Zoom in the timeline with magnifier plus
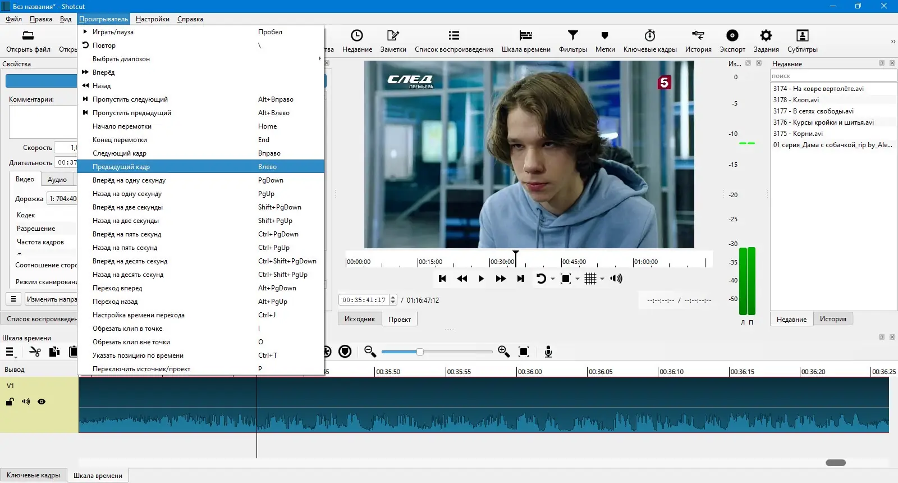This screenshot has width=898, height=483. click(x=503, y=352)
